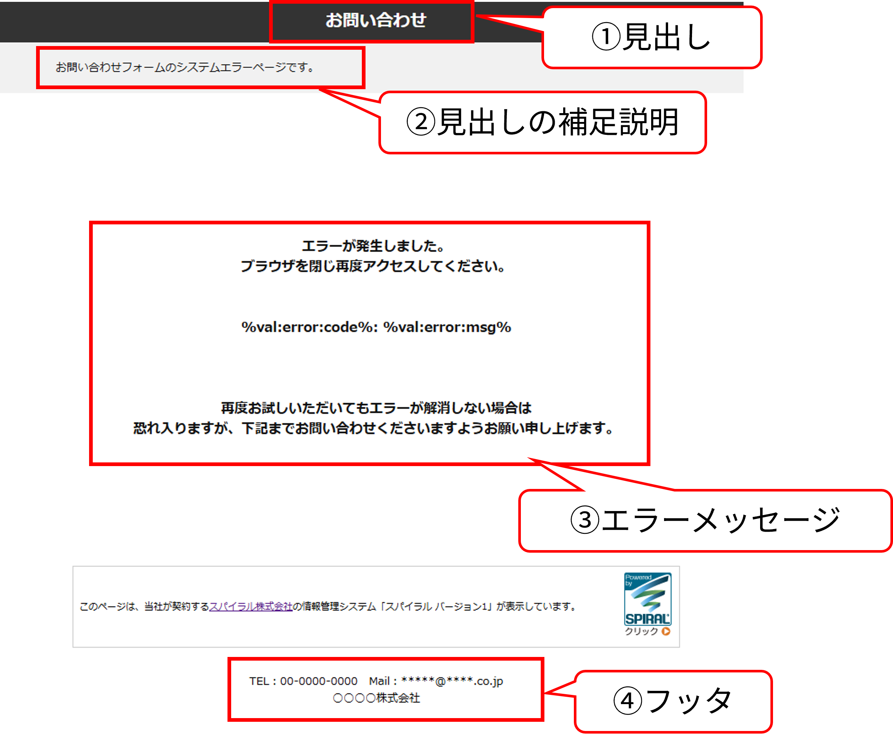Viewport: 893px width, 738px height.
Task: Click the このページは当社が契約する text
Action: [x=144, y=606]
